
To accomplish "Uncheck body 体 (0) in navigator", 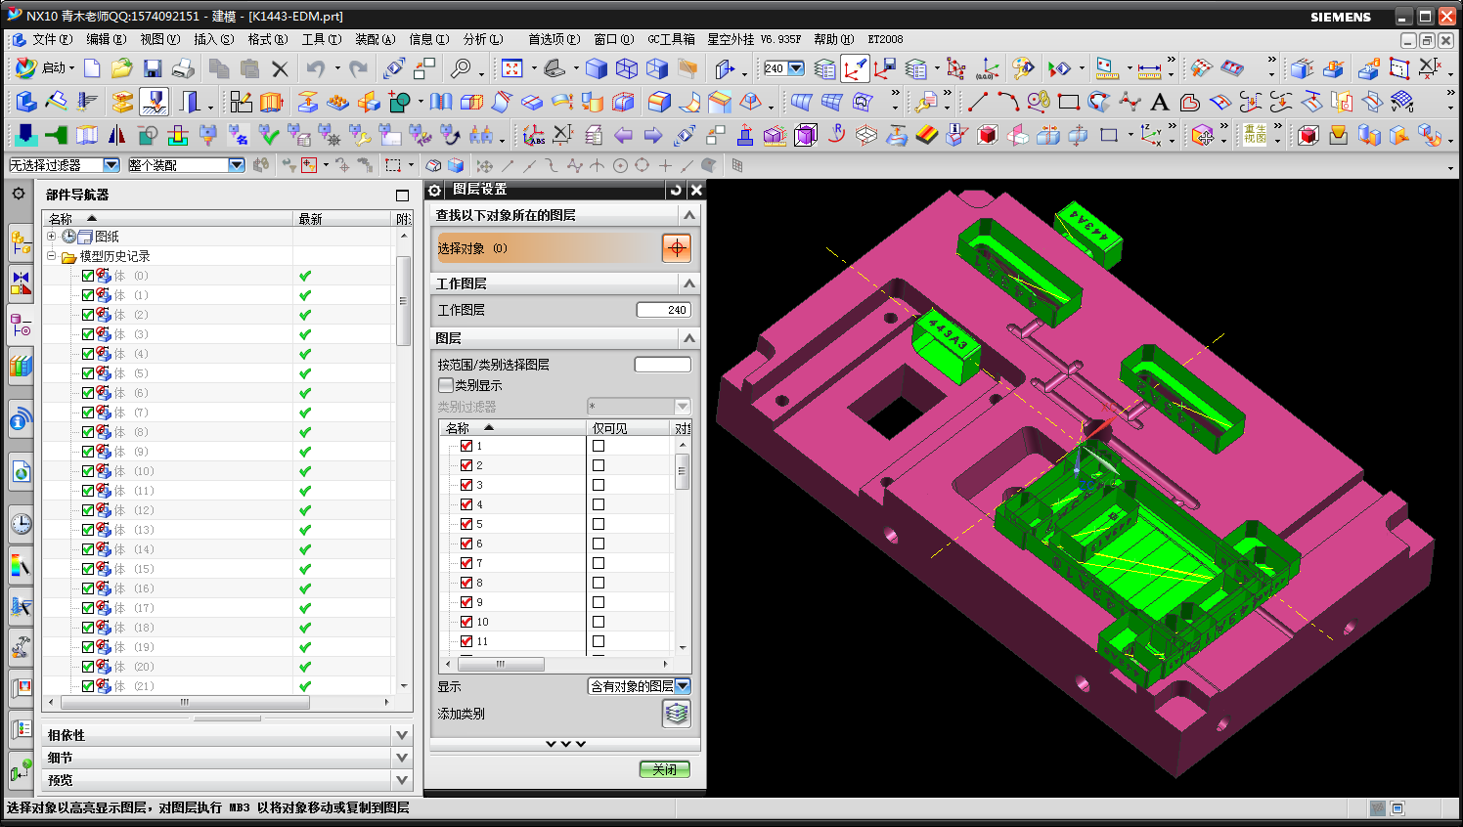I will point(88,276).
